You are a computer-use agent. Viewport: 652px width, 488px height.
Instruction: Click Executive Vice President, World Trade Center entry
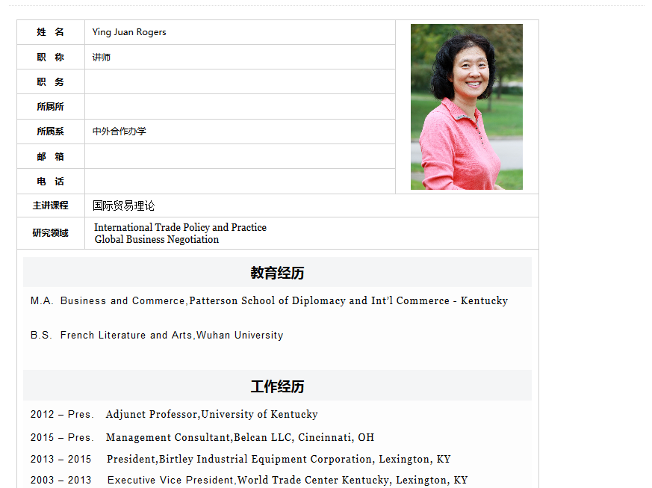click(288, 480)
